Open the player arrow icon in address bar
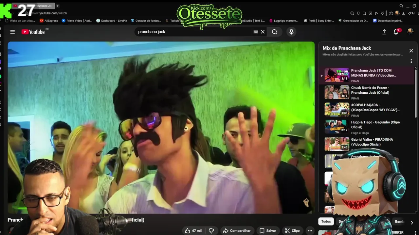Viewport: 419px width, 235px height. (376, 13)
